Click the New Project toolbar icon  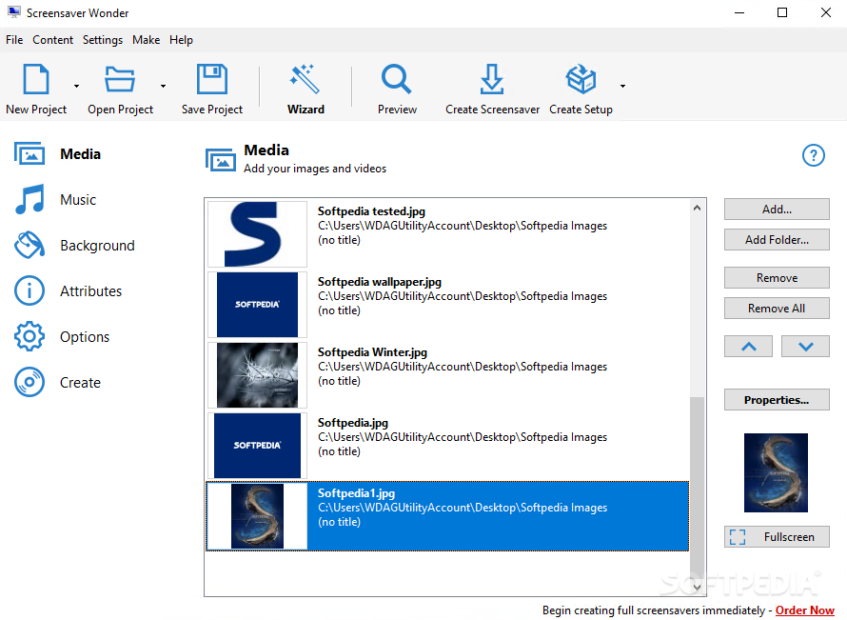click(x=36, y=79)
